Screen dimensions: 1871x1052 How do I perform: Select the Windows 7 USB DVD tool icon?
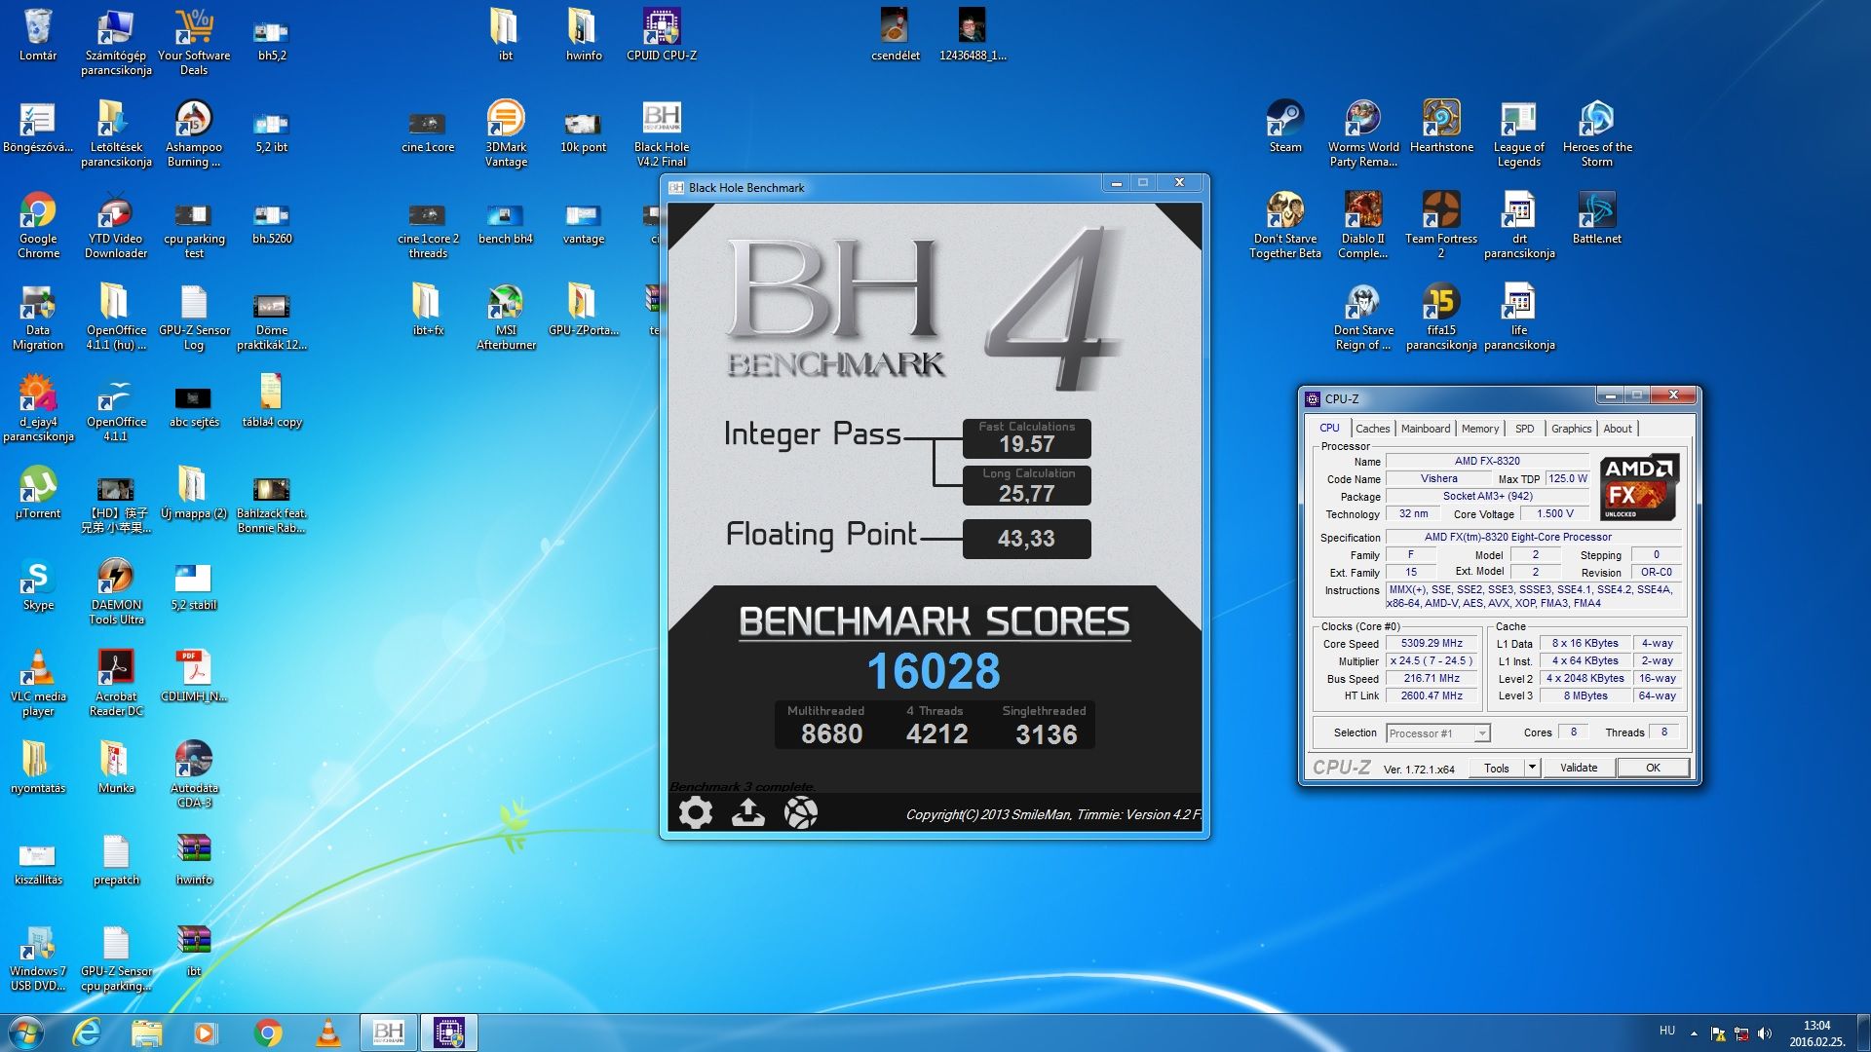[38, 958]
